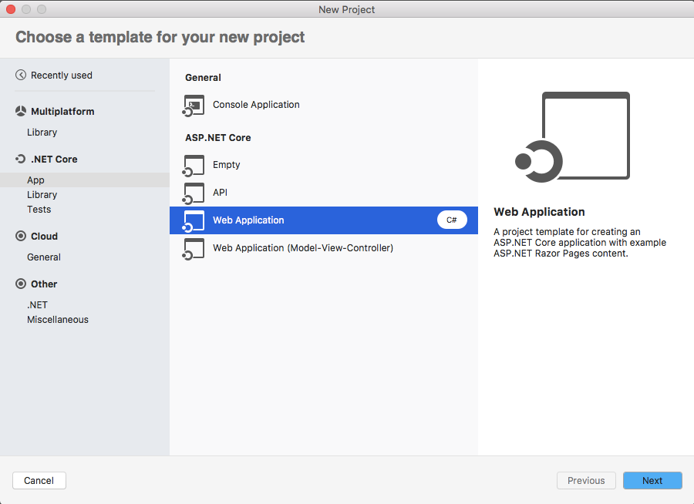Click the Empty template icon

194,166
